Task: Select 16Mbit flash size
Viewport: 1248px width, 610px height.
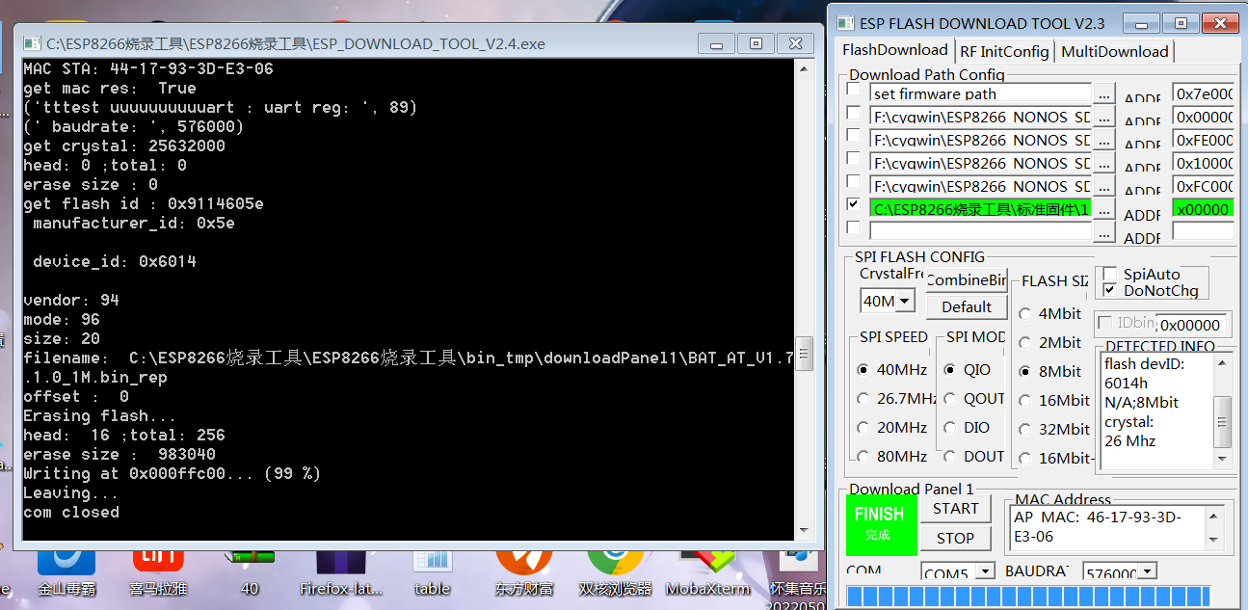Action: [1026, 400]
